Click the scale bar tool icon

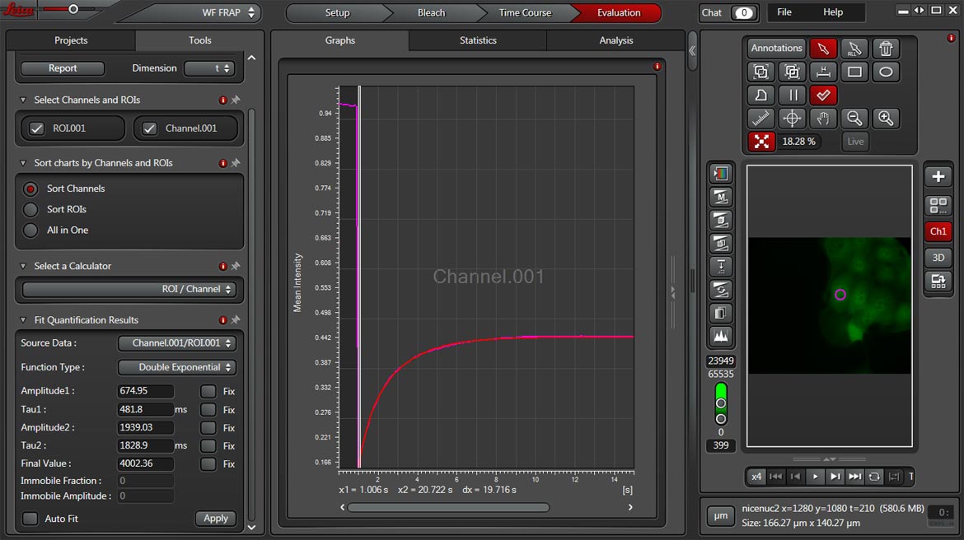coord(823,72)
